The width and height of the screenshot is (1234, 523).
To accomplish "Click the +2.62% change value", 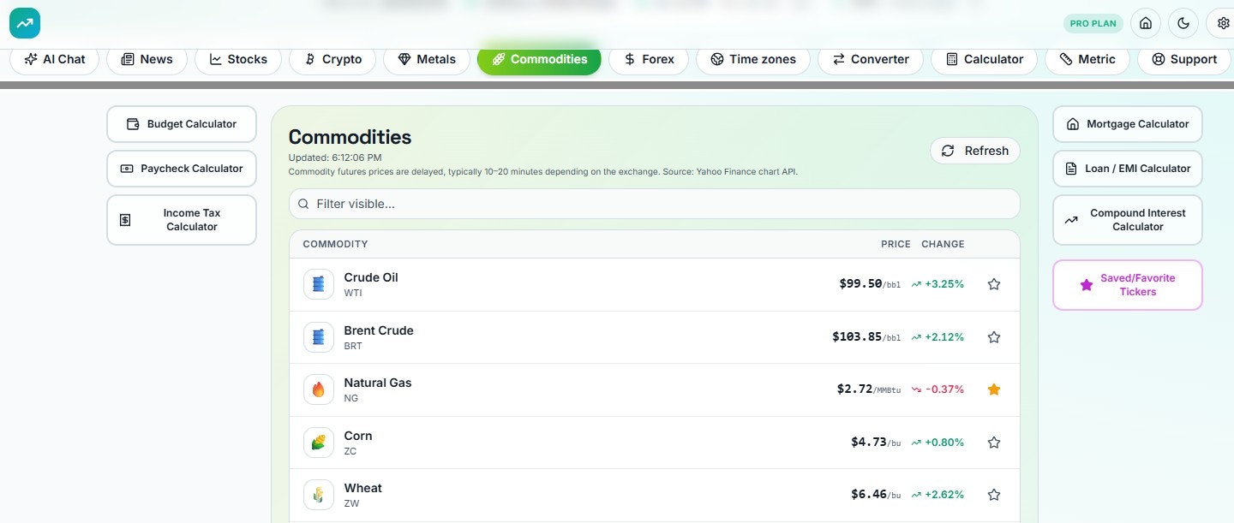I will pyautogui.click(x=944, y=495).
